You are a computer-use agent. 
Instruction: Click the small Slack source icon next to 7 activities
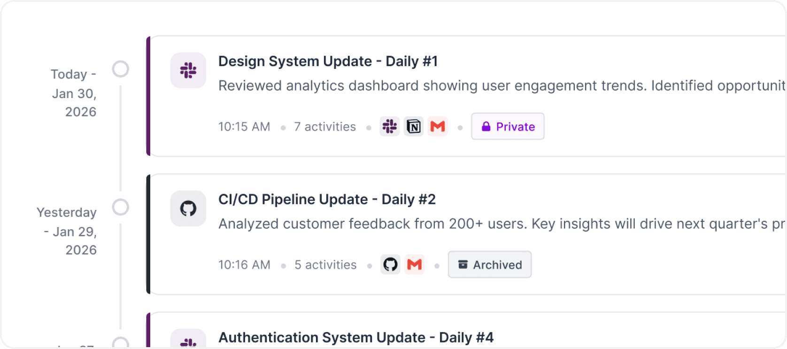click(x=390, y=127)
